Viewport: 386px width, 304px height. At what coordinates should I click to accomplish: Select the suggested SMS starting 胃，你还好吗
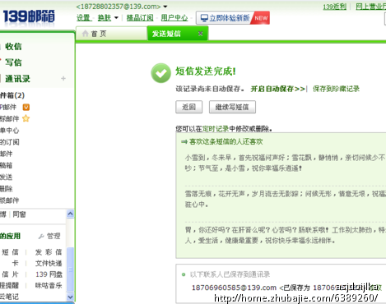(x=285, y=235)
